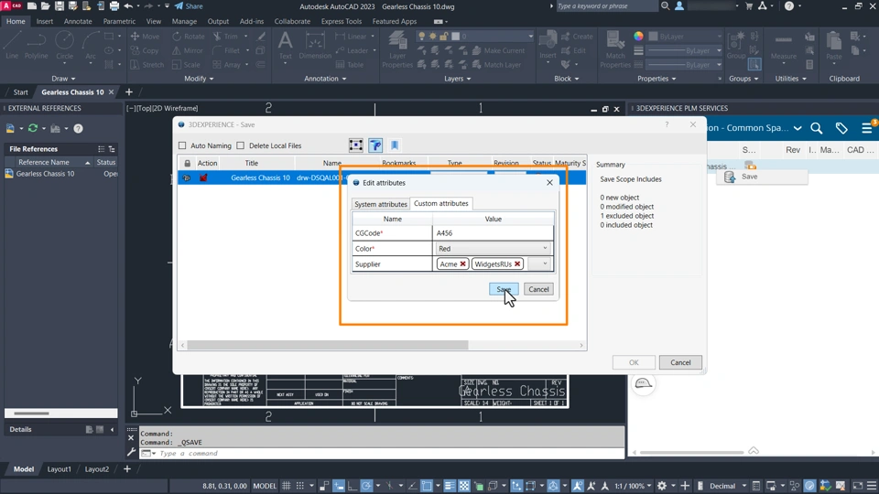
Task: Enable the Auto Naming checkbox
Action: [182, 145]
